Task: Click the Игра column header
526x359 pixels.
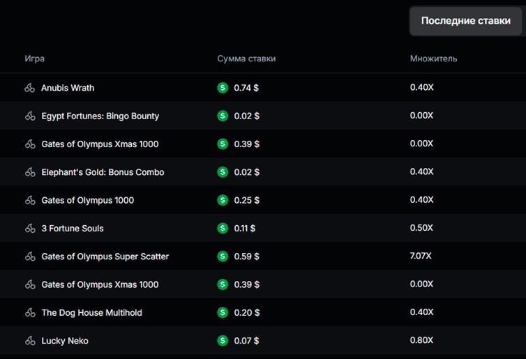Action: 34,59
